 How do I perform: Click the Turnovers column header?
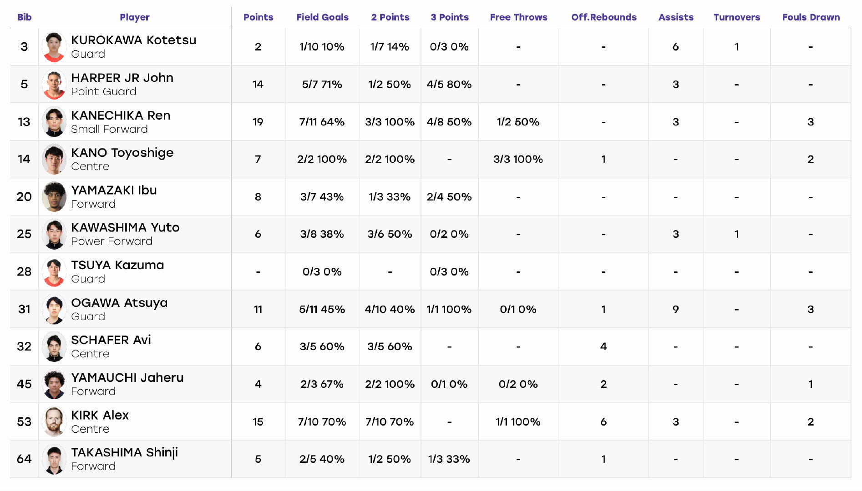pyautogui.click(x=737, y=17)
